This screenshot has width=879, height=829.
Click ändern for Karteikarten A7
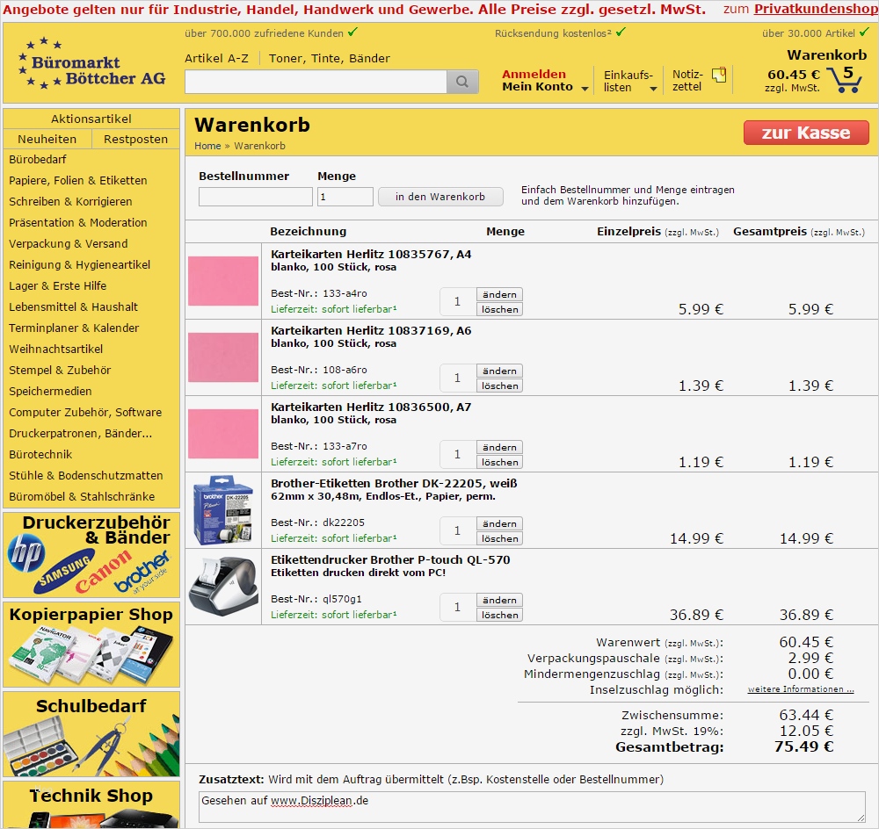tap(499, 447)
